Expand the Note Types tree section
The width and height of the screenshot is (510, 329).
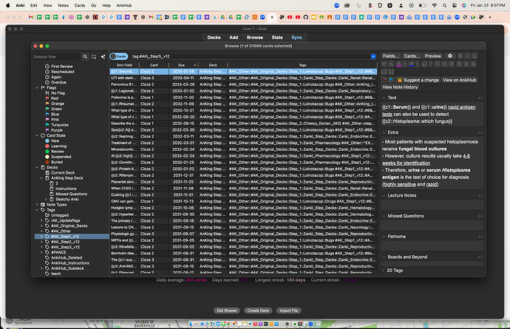coord(37,205)
